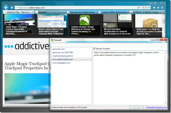
Task: Click the 'no new alerts' button
Action: [x=136, y=107]
